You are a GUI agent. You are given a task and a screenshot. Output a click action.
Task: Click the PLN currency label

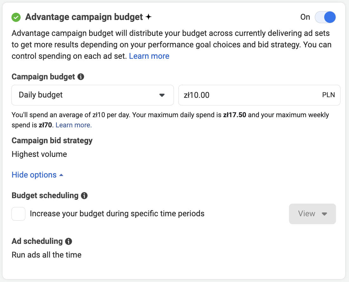click(328, 95)
